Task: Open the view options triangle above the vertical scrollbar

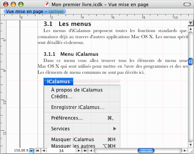Action: click(x=190, y=23)
